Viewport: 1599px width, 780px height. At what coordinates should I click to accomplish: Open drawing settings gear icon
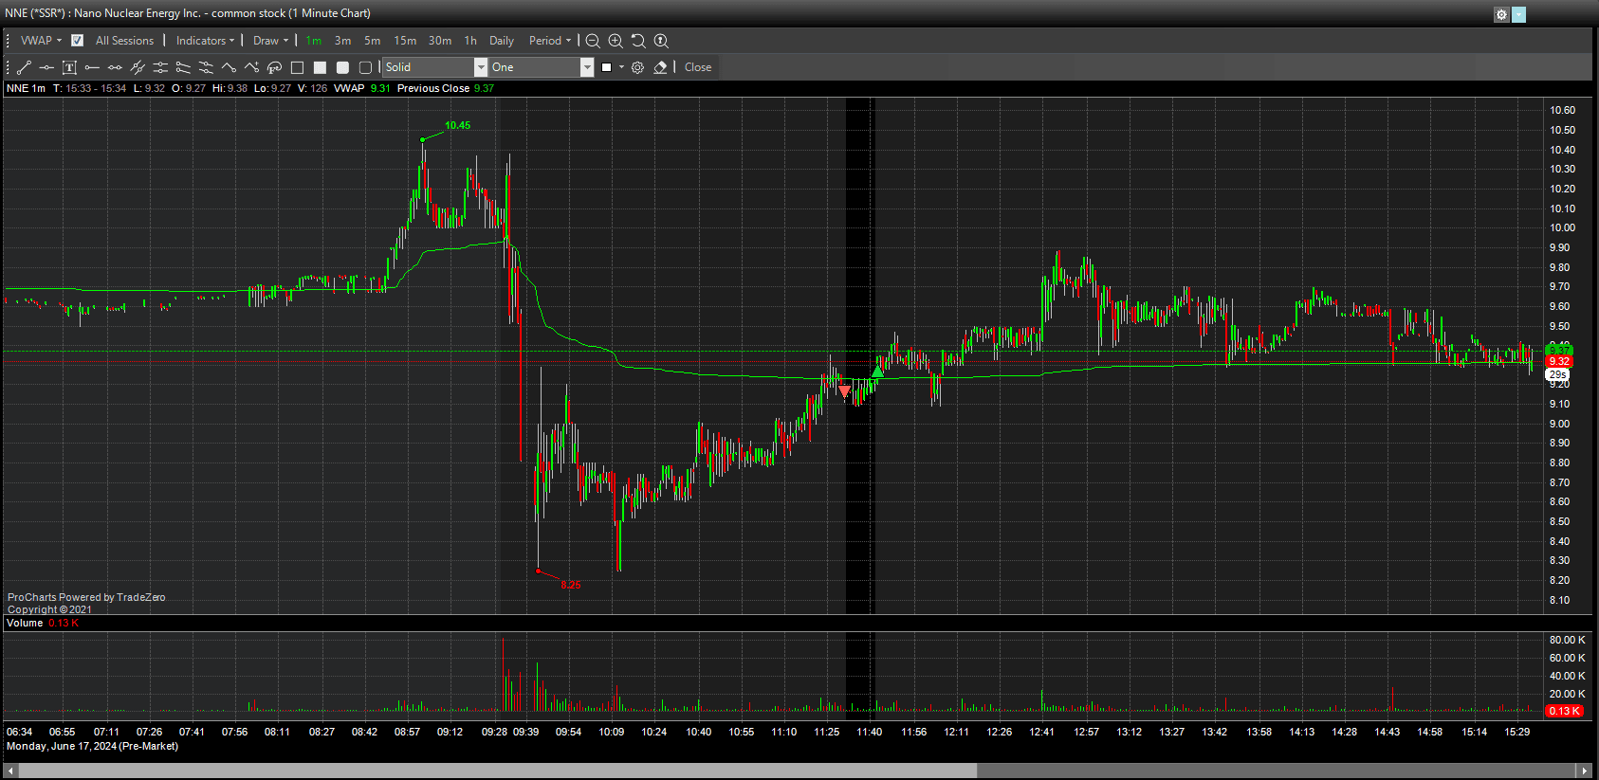[637, 67]
